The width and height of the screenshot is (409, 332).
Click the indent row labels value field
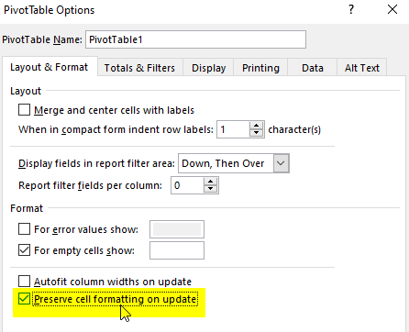[233, 129]
